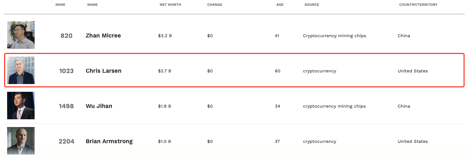Open Brian Armstrong's name link

point(109,141)
